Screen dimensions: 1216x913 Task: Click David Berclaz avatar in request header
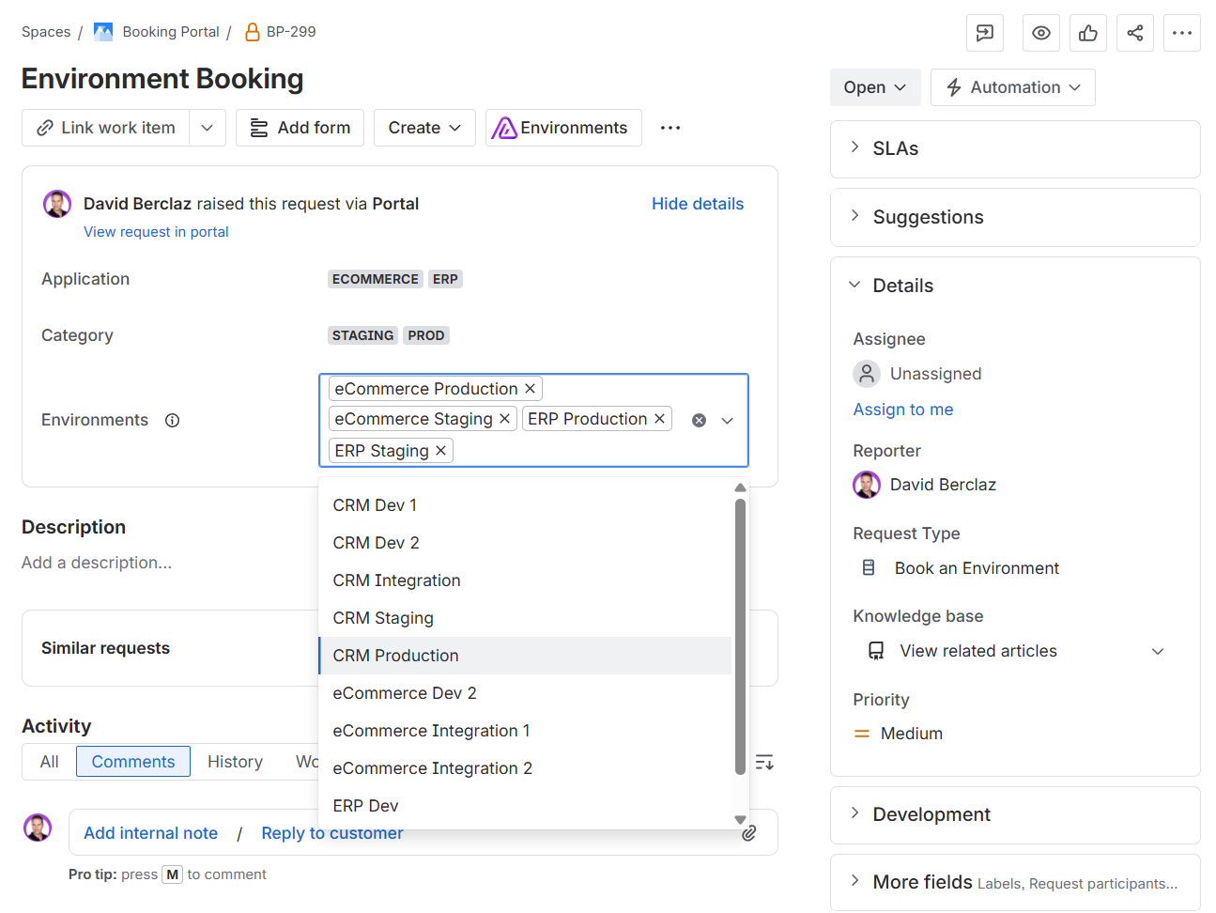click(x=57, y=204)
